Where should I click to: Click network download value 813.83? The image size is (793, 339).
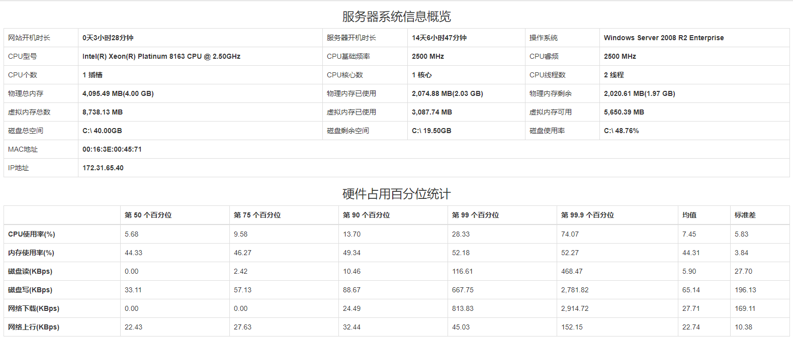coord(463,308)
